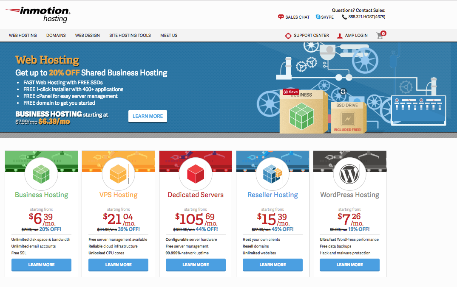Open the Meet Us menu
Image resolution: width=457 pixels, height=287 pixels.
point(169,36)
